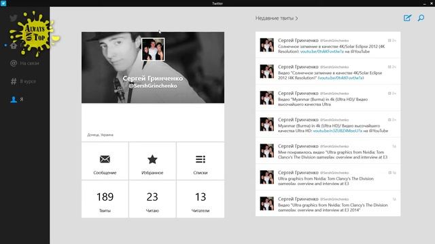Open the tweet Видео "Myanmar (Burma) in 4k

point(328,98)
